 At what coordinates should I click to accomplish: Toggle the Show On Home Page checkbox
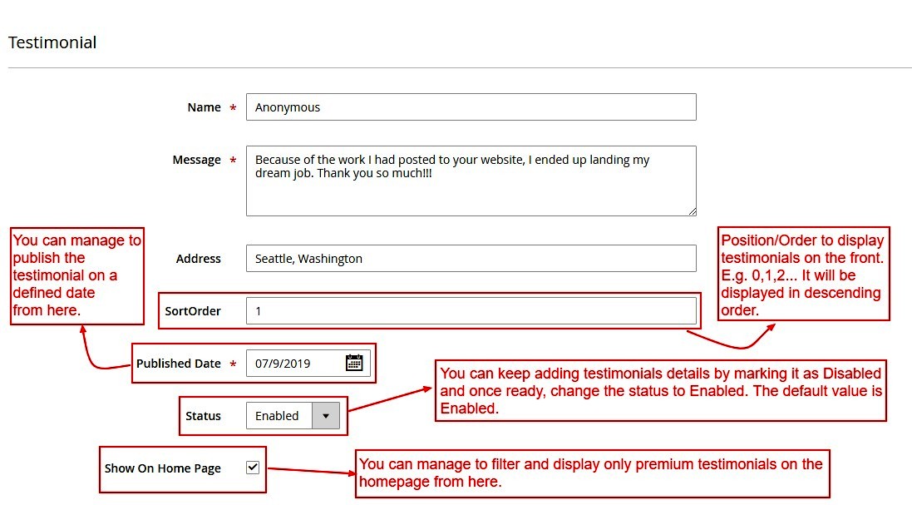(x=253, y=468)
